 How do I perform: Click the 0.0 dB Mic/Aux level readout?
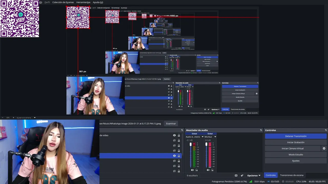(208, 140)
